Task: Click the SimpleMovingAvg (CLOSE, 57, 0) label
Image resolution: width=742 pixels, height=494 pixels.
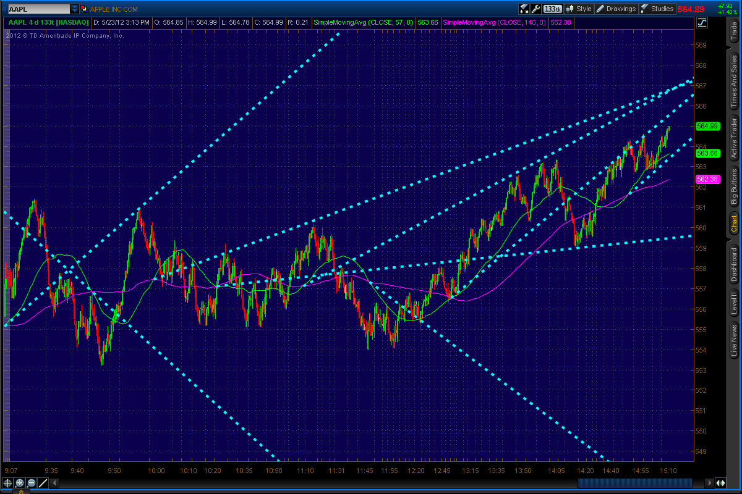Action: pyautogui.click(x=364, y=23)
